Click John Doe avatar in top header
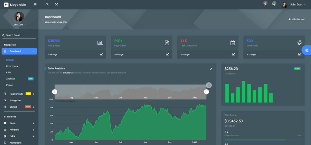The image size is (311, 145). click(284, 5)
